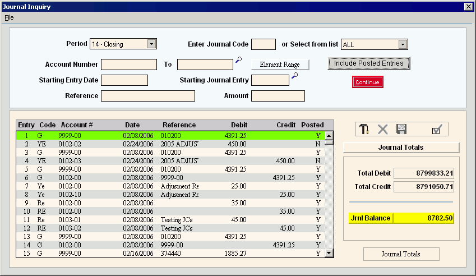
Task: Toggle the Include Posted Entries button
Action: (x=368, y=63)
